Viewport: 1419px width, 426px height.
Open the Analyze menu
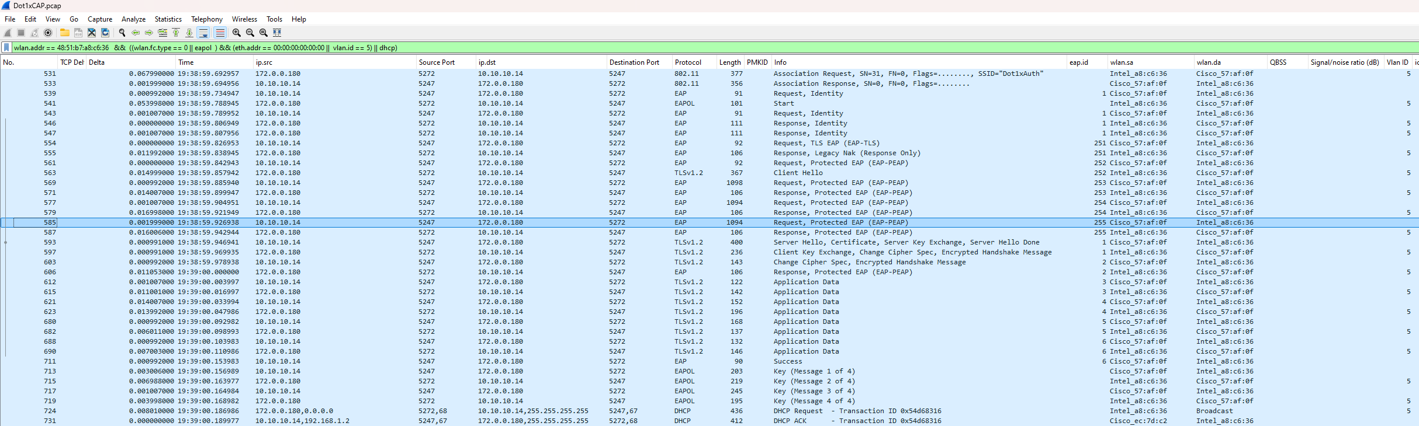pos(133,19)
